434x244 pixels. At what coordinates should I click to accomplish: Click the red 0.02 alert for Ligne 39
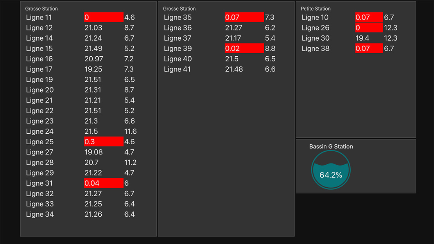[x=244, y=48]
